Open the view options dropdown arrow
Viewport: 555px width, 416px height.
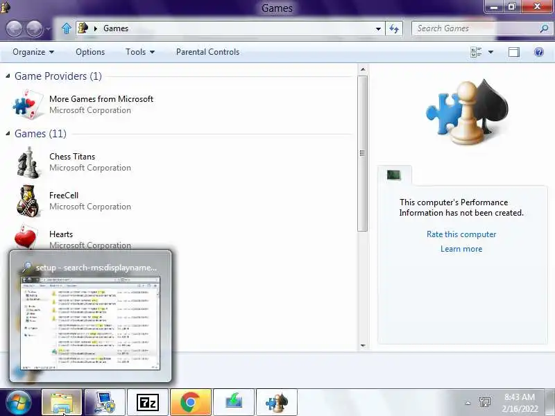pyautogui.click(x=490, y=53)
